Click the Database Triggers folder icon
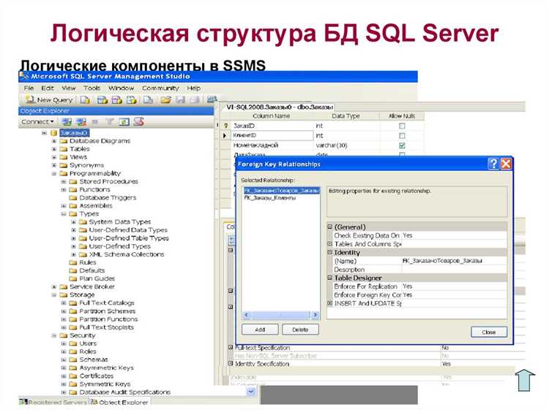This screenshot has height=410, width=549. 73,197
